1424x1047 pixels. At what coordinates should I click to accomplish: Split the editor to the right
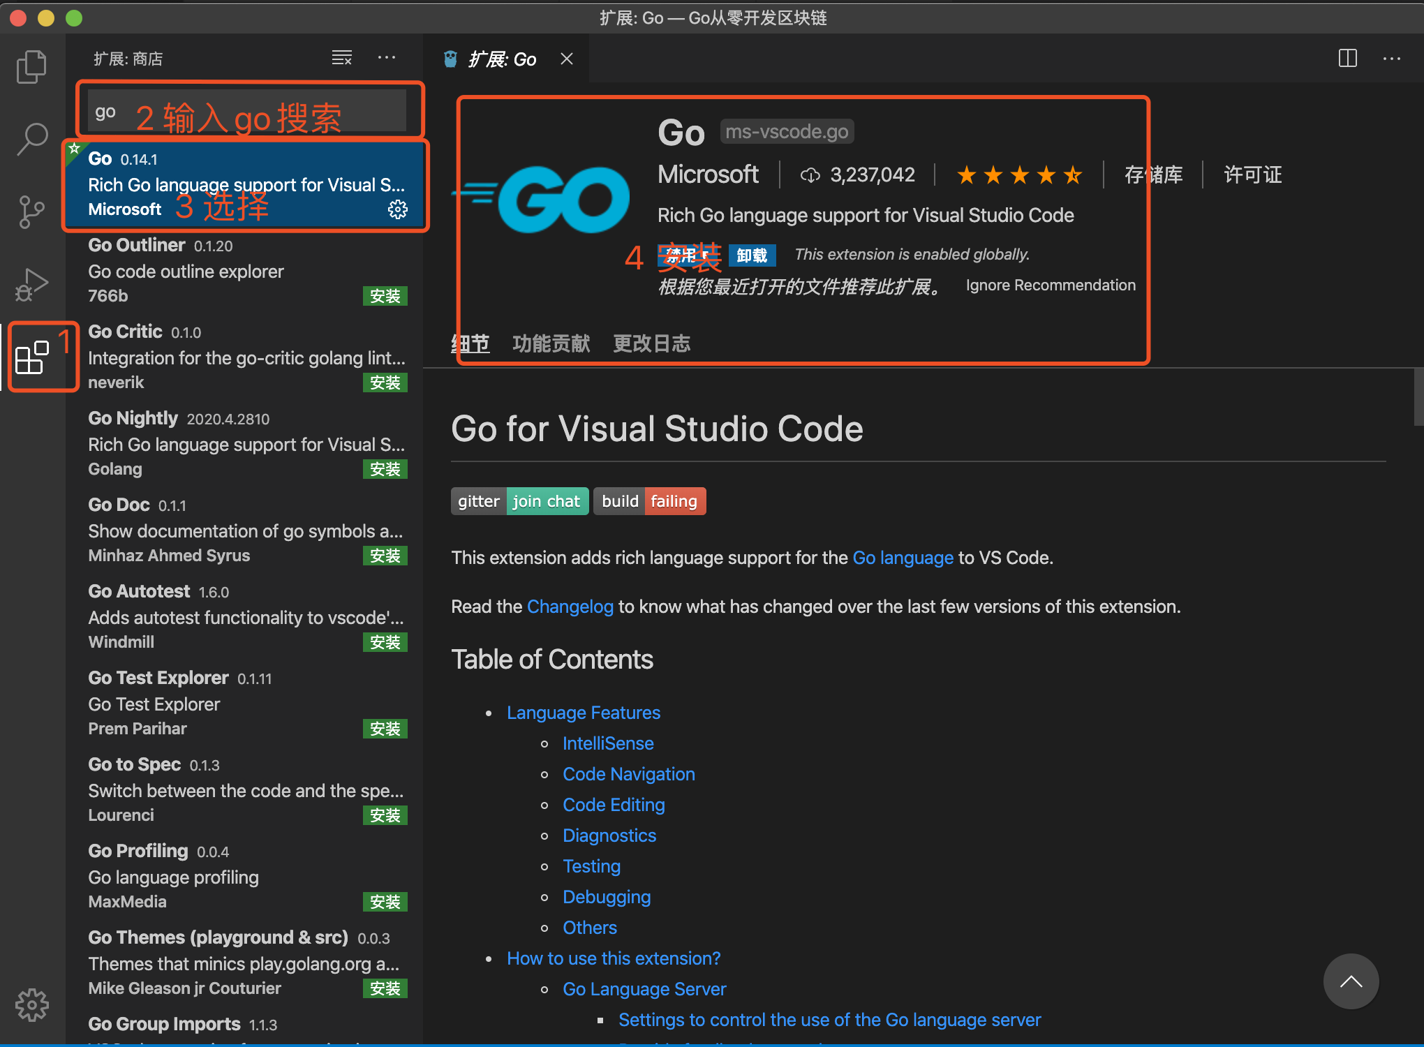[x=1348, y=59]
